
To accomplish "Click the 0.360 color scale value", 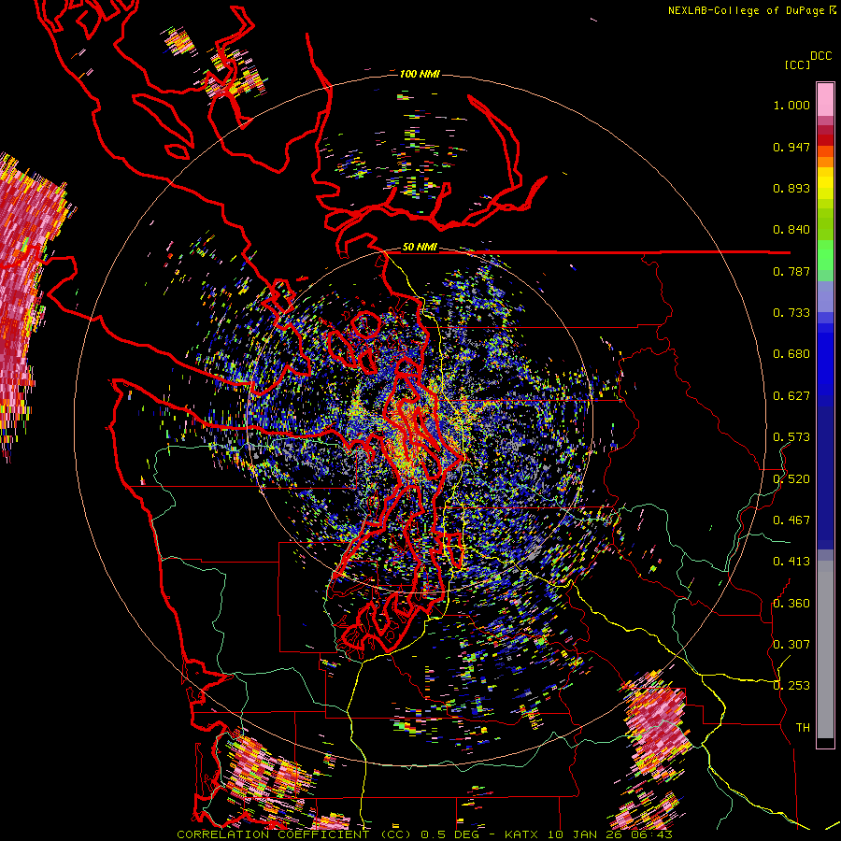I will click(791, 604).
